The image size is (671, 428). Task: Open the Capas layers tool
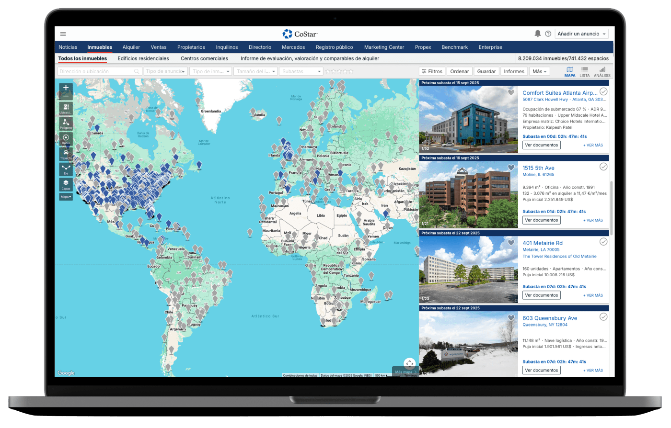click(66, 184)
